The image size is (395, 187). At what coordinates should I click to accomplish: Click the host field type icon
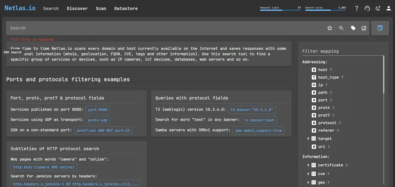(x=314, y=70)
